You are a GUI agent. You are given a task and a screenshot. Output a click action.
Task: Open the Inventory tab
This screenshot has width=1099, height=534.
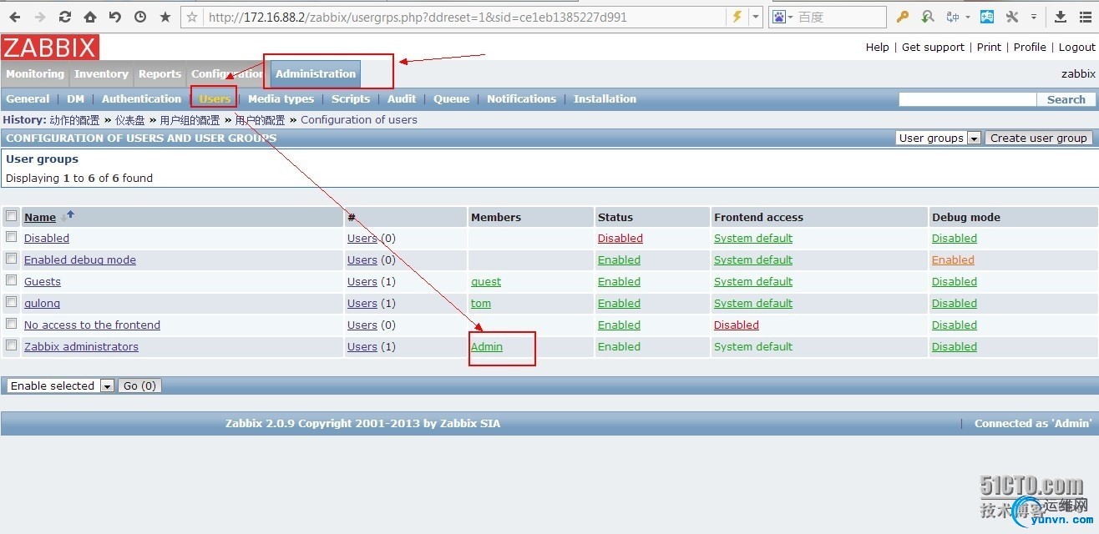pyautogui.click(x=101, y=73)
